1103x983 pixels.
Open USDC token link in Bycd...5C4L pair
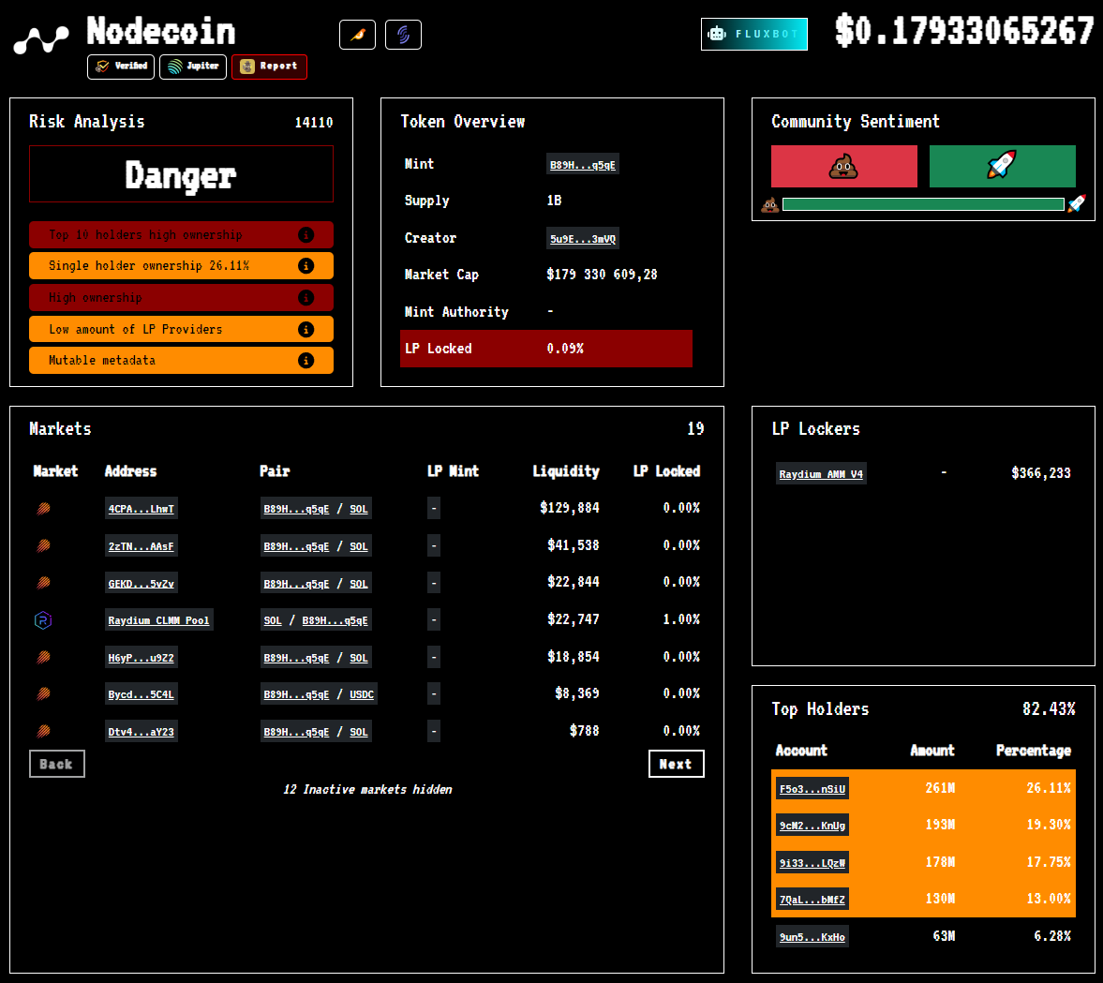coord(362,694)
